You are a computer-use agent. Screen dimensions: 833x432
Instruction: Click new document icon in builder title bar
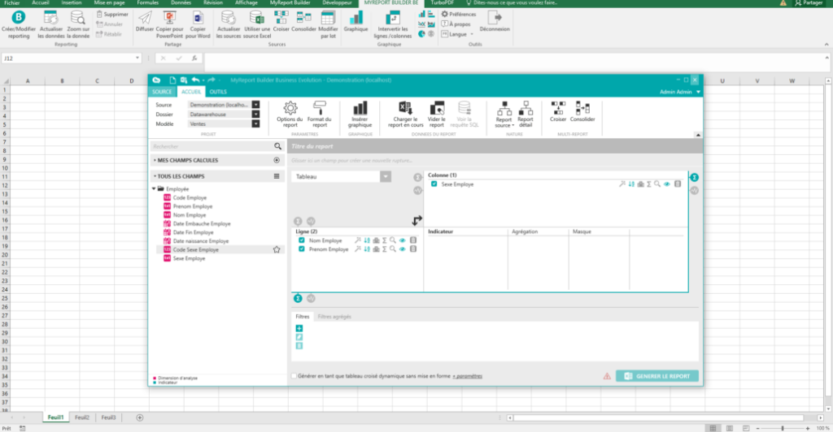coord(172,80)
